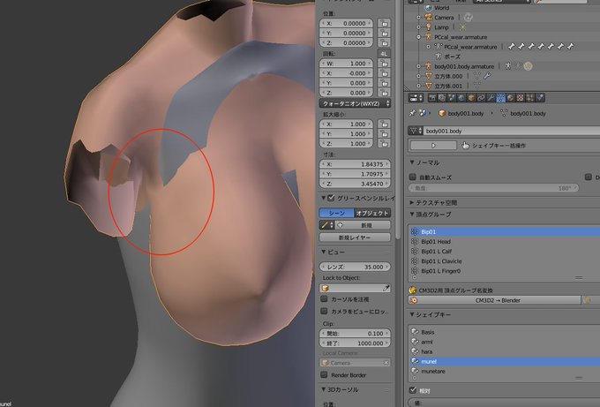
Task: Click the 新規 button in Grease Pencil
Action: click(x=363, y=225)
